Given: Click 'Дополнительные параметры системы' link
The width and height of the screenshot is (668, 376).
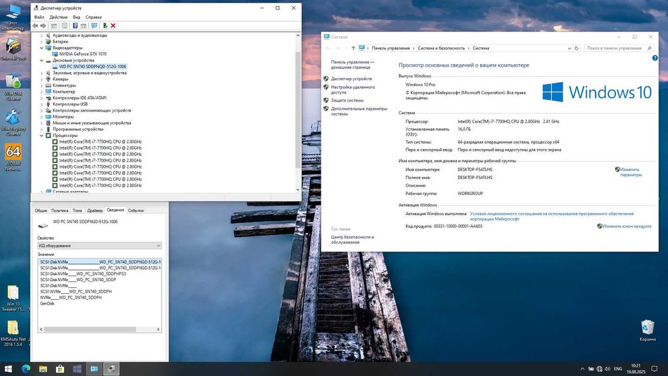Looking at the screenshot, I should (x=359, y=111).
